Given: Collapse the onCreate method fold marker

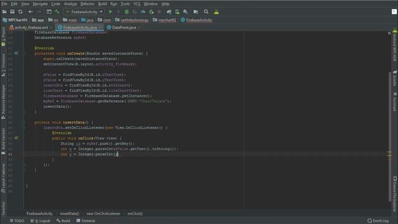Looking at the screenshot, I should [24, 54].
